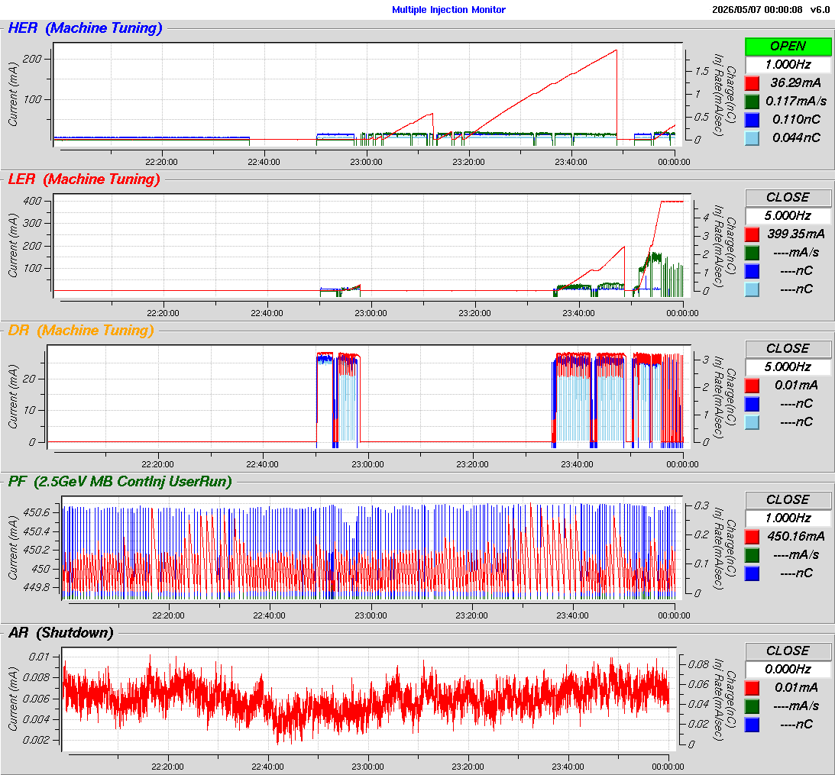The image size is (835, 775).
Task: Click HER blue charge swatch 0.110nC
Action: [752, 120]
